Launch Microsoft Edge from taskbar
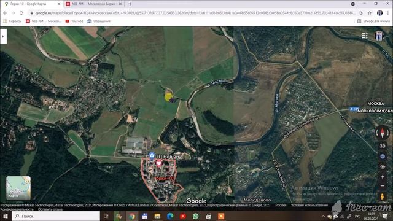Screen dimensions: 393x221 click(x=170, y=216)
